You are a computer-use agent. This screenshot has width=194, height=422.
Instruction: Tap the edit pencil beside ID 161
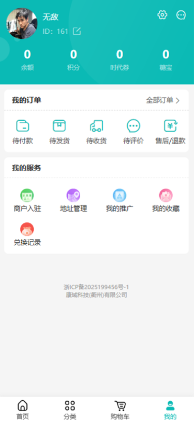77,31
